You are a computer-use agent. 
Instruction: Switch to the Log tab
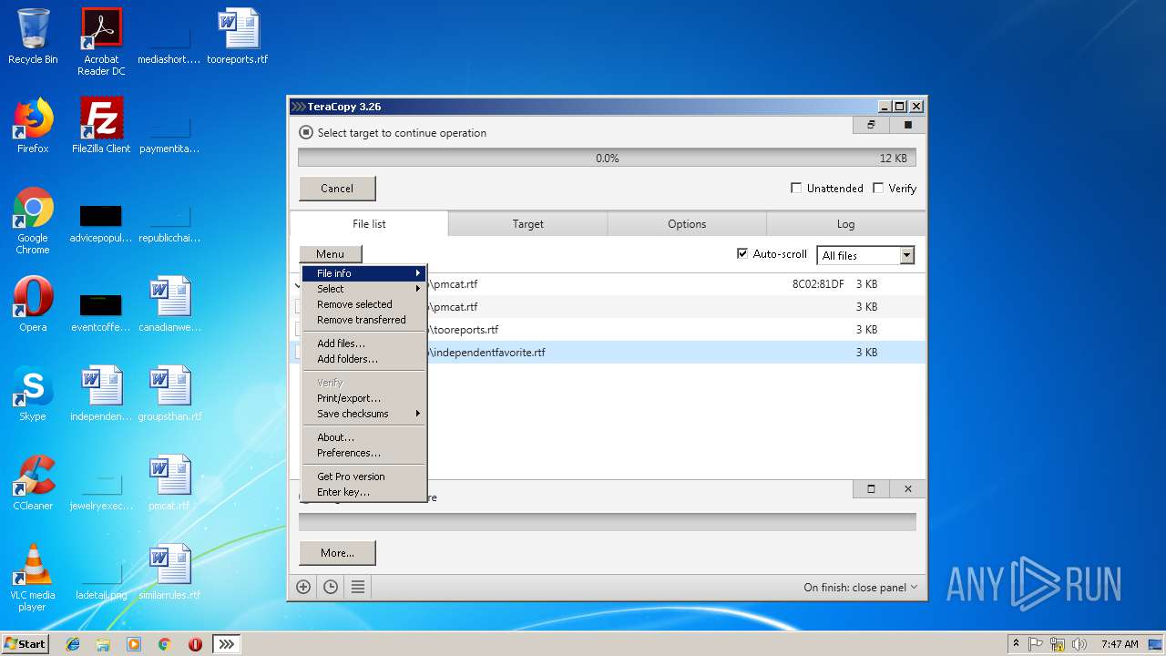(x=845, y=224)
